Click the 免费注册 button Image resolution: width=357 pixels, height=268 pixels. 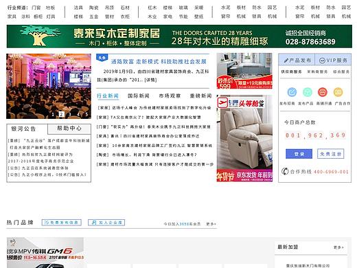click(330, 154)
